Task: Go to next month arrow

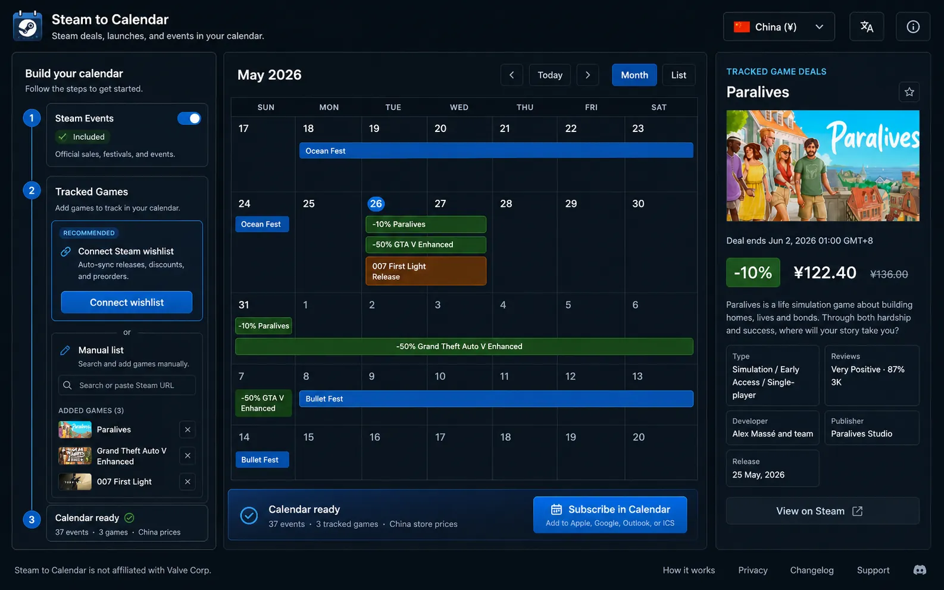Action: [x=587, y=75]
